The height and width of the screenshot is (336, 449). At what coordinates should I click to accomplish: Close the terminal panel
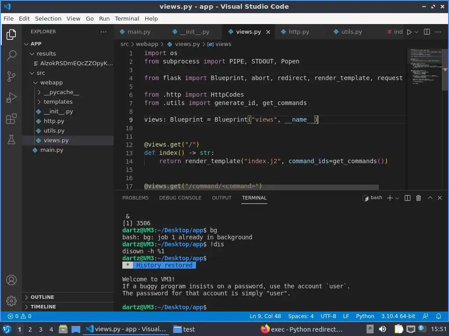[x=440, y=198]
